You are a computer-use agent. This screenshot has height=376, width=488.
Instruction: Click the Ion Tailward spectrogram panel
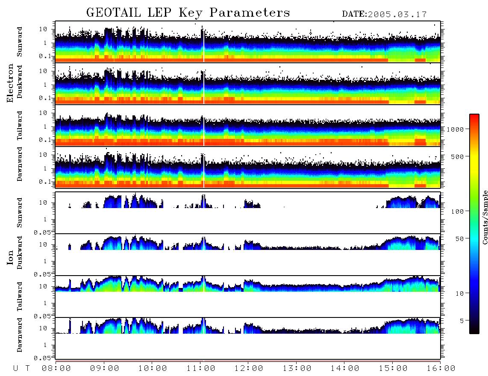(x=248, y=297)
